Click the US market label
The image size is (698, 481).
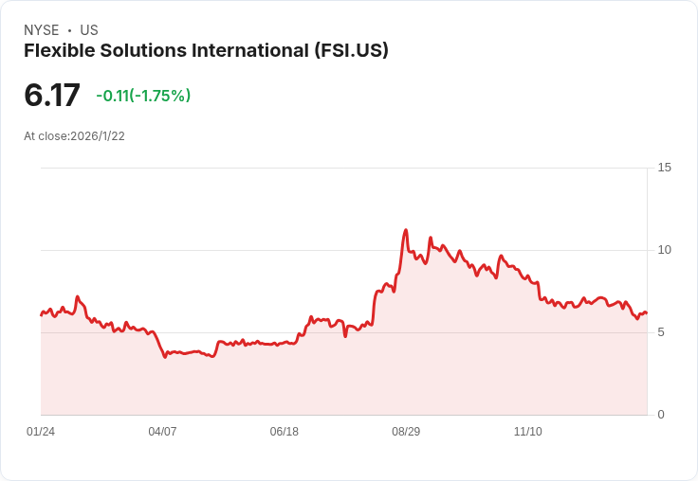click(89, 30)
